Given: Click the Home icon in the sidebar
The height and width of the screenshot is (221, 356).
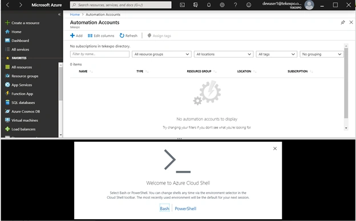Looking at the screenshot, I should point(7,31).
